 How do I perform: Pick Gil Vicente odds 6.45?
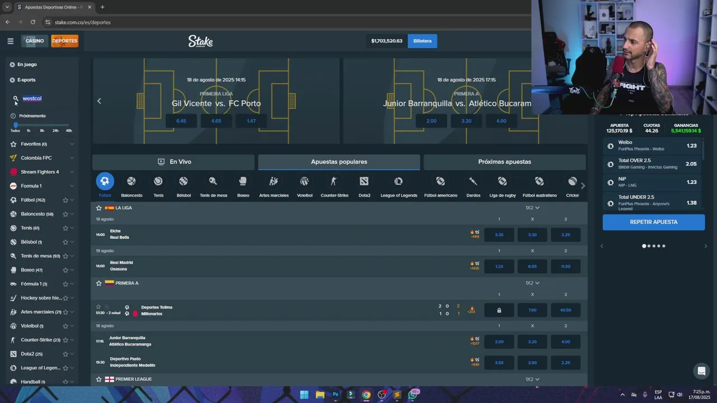click(181, 121)
